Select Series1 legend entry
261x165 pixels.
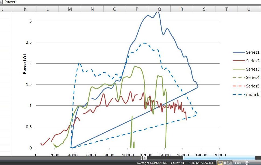pos(246,52)
